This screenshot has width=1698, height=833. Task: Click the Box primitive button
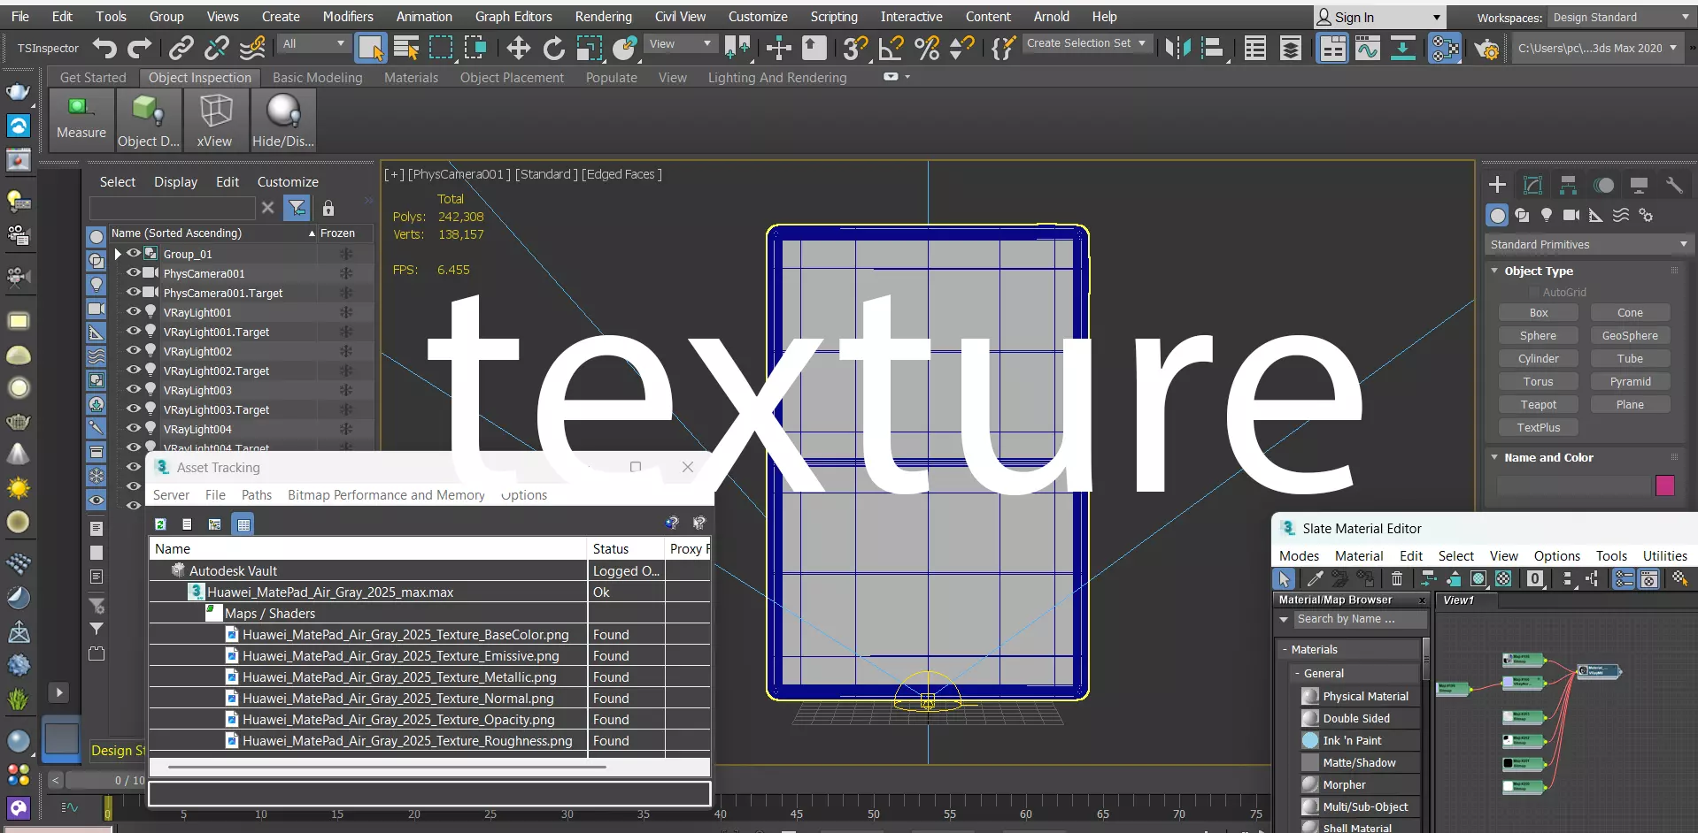[x=1539, y=312]
